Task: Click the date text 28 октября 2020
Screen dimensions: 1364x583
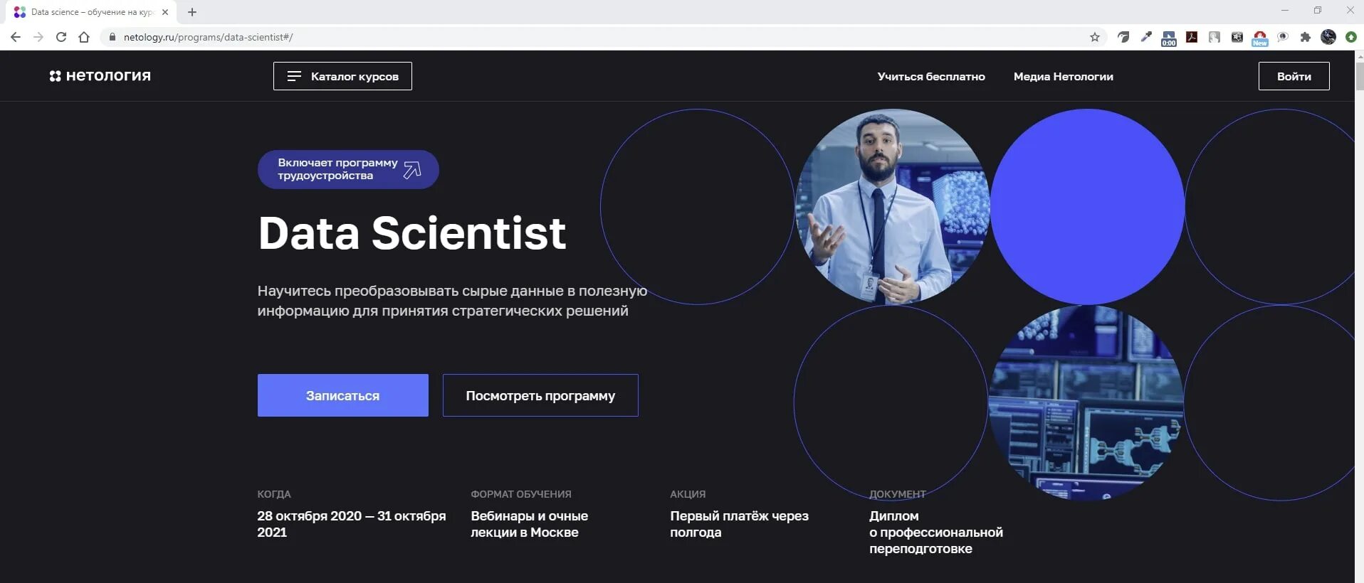Action: (x=310, y=516)
